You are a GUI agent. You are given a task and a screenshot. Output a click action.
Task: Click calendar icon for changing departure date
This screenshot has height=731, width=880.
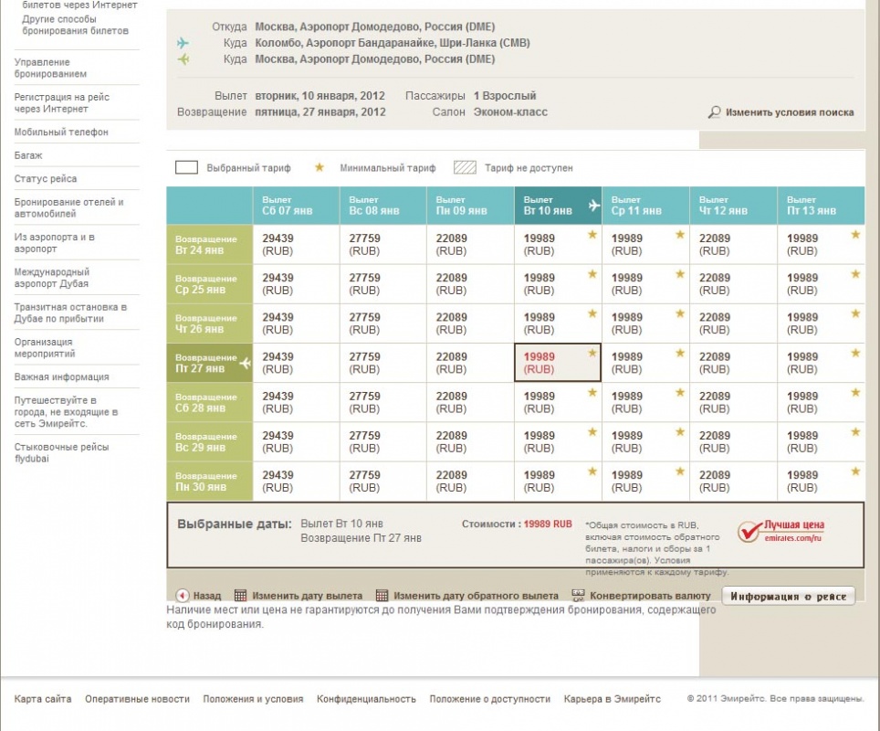pyautogui.click(x=241, y=596)
